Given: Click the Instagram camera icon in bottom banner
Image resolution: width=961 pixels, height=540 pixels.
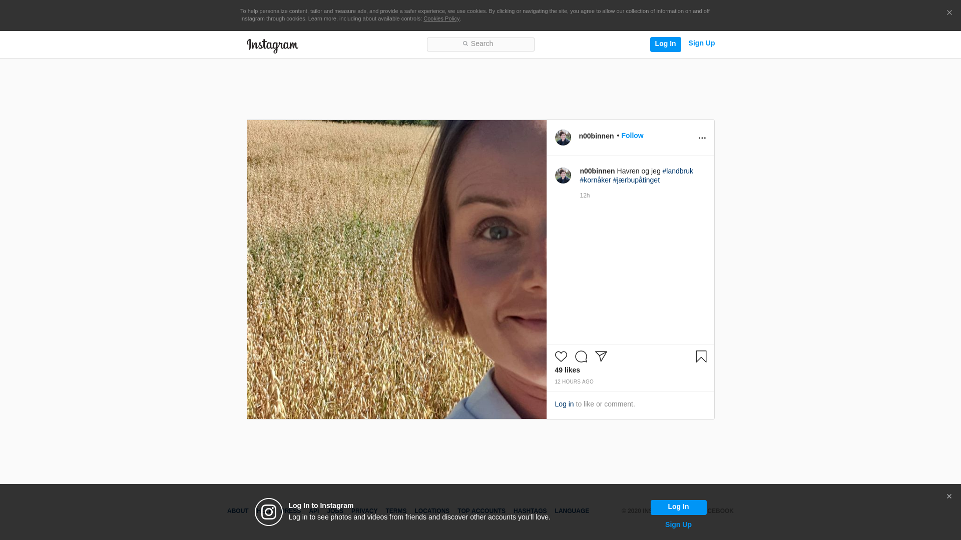Looking at the screenshot, I should coord(269,512).
